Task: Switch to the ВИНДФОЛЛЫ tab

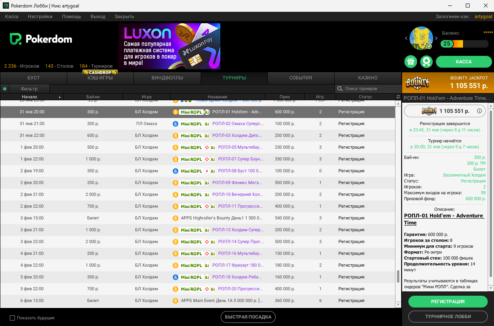Action: point(167,78)
